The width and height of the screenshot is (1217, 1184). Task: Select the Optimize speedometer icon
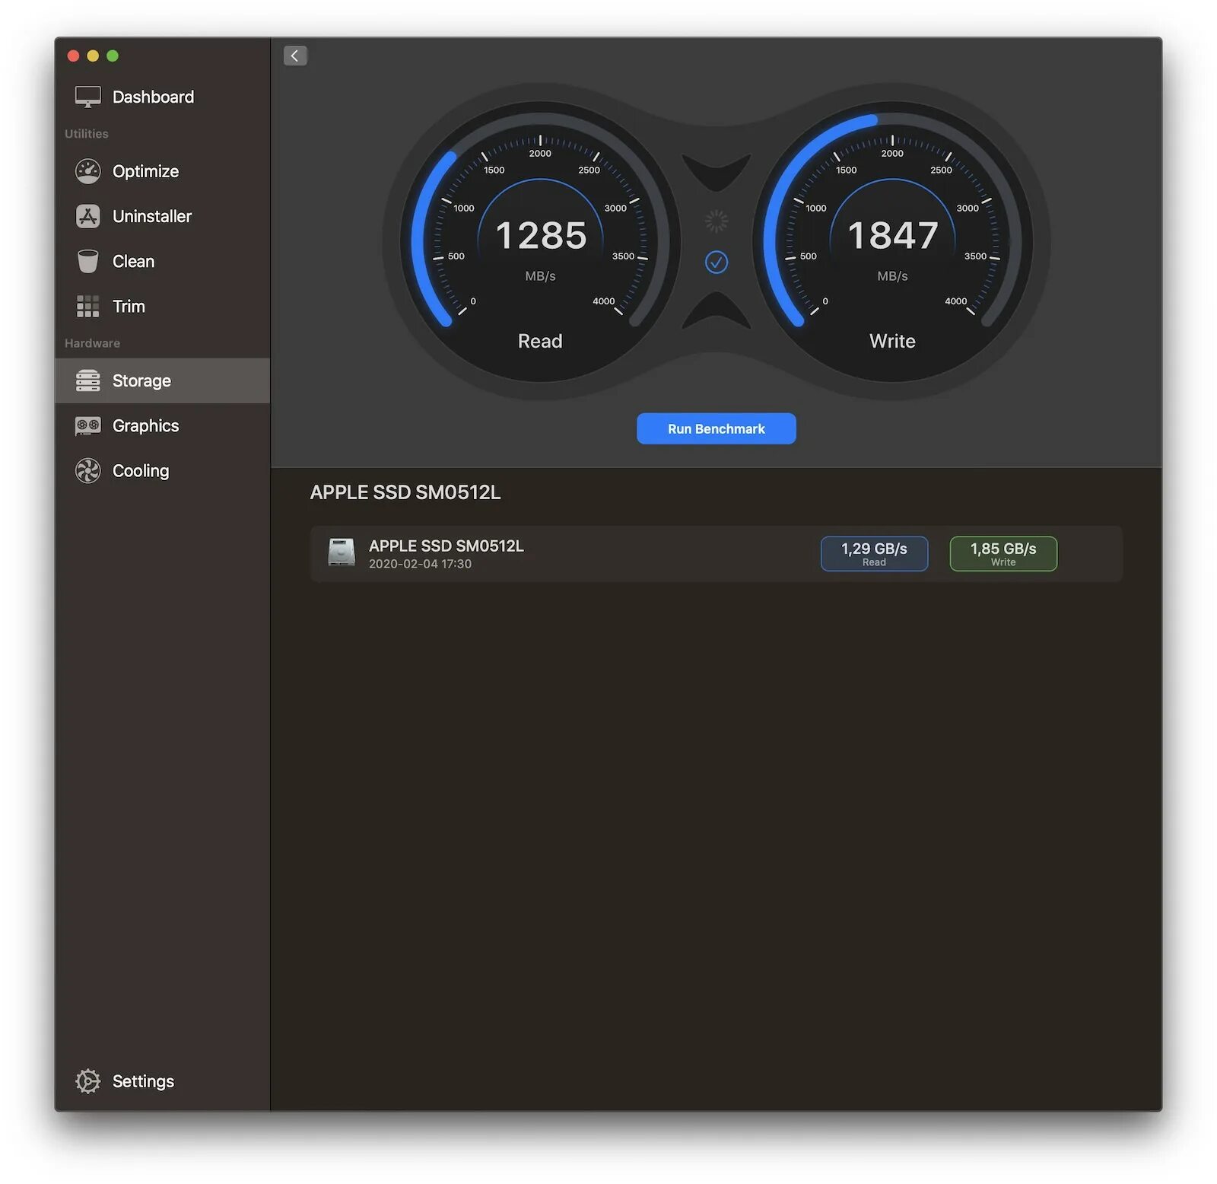87,171
